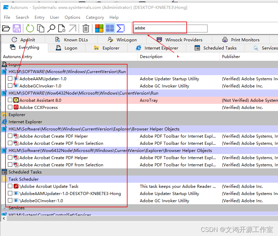Viewport: 278px width, 236px height.
Task: Select the Explorer group header row
Action: 140,114
